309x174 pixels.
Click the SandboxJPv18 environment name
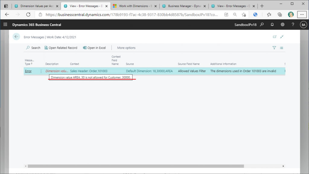tap(246, 25)
